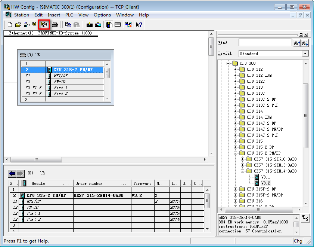Click the Save and Compile toolbar icon
Image resolution: width=314 pixels, height=247 pixels.
pos(44,25)
